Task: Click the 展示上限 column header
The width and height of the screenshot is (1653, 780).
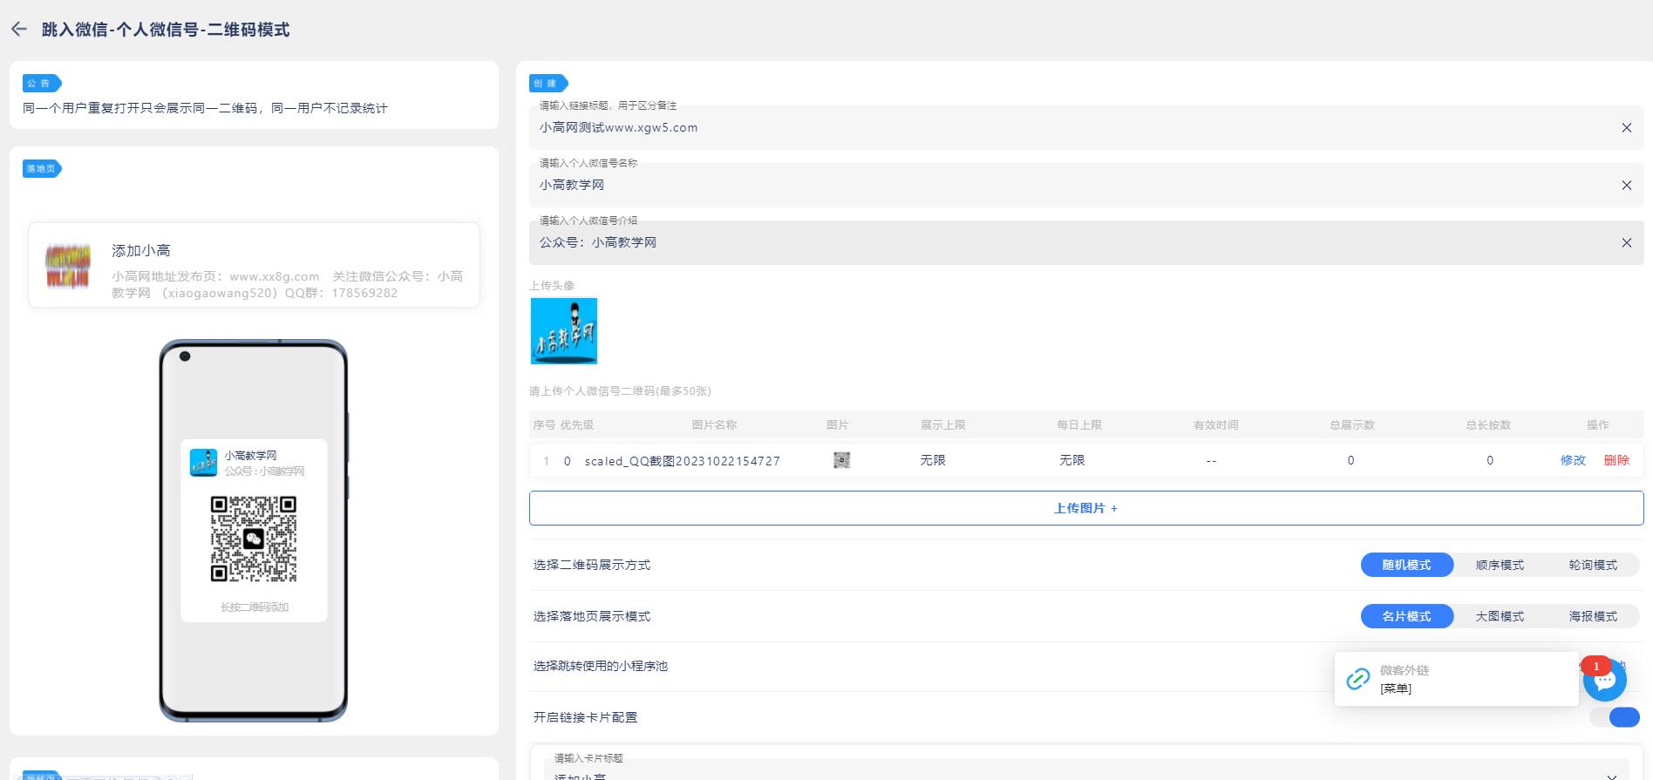Action: pyautogui.click(x=942, y=425)
